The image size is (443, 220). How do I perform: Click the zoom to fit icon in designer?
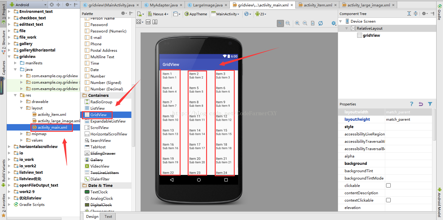coord(280,23)
